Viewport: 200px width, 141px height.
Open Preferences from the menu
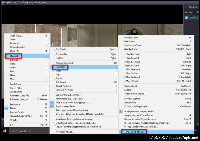[x=27, y=104]
